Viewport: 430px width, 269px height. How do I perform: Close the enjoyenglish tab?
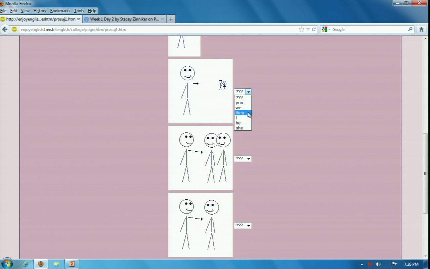(78, 19)
